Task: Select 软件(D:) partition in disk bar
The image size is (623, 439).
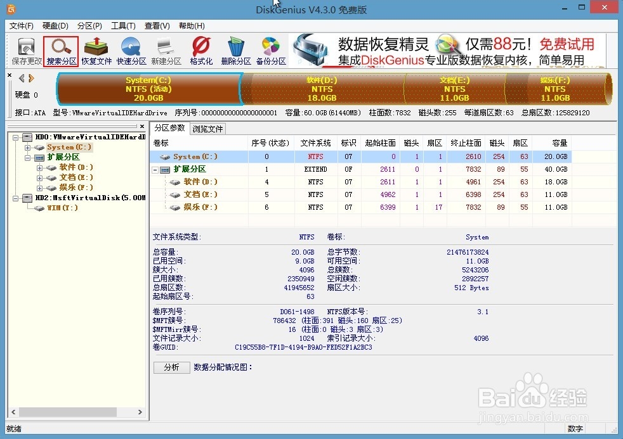Action: coord(322,89)
